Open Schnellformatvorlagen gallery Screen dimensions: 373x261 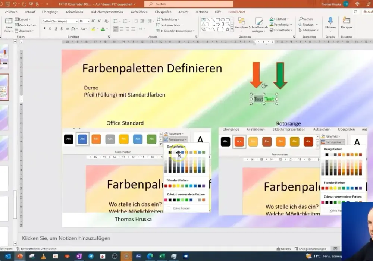pyautogui.click(x=258, y=25)
